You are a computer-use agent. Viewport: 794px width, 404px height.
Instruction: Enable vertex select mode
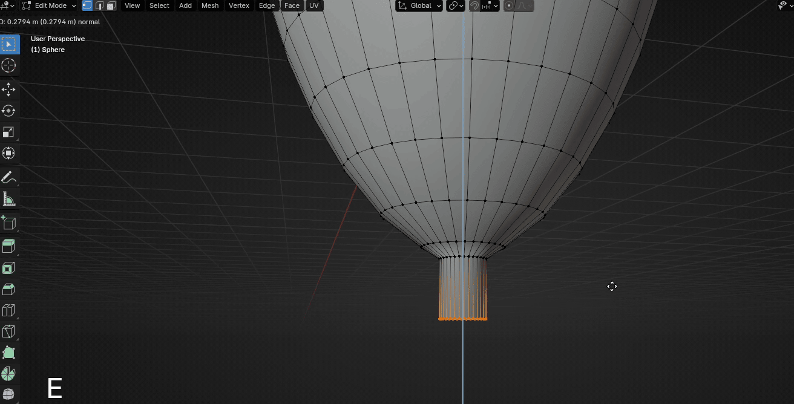[x=87, y=5]
